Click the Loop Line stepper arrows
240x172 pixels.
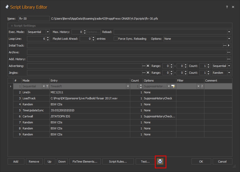coord(48,39)
